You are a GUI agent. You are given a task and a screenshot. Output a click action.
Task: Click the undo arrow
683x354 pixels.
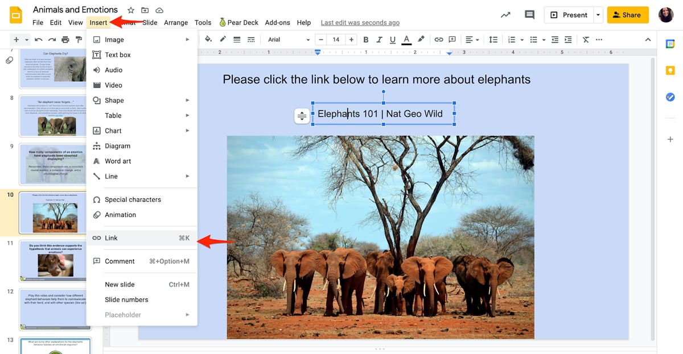point(39,40)
